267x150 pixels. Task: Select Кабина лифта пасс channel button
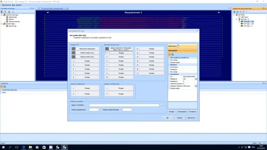click(87, 57)
